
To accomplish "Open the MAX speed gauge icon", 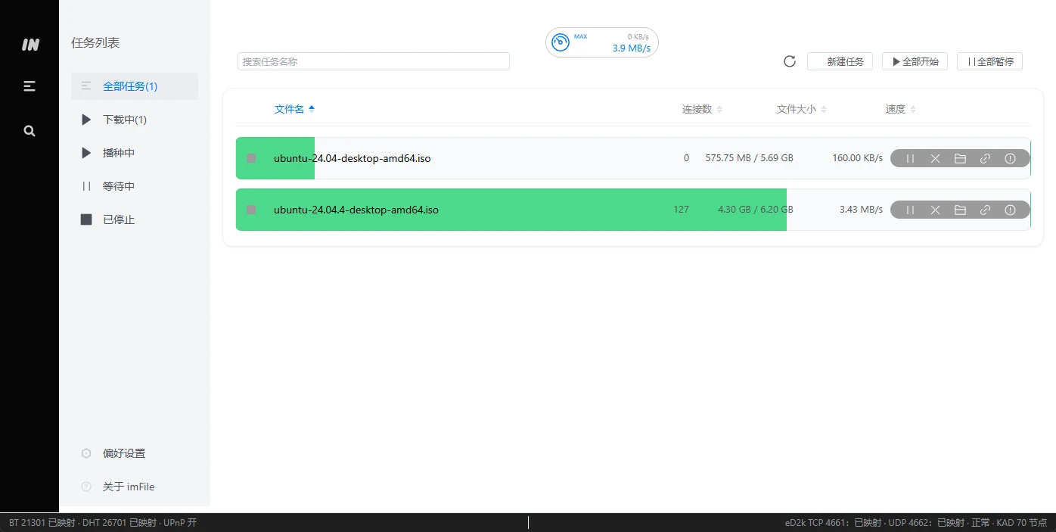I will 561,42.
